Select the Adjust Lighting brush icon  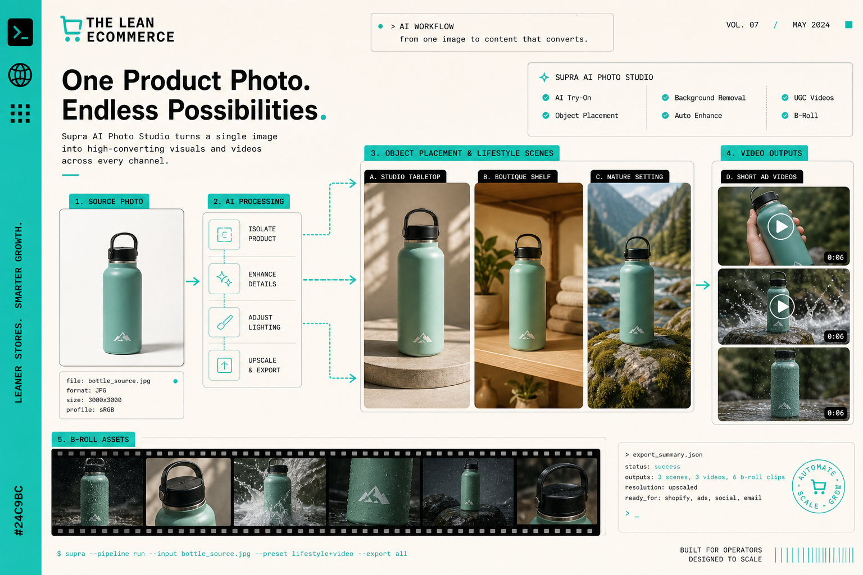tap(224, 322)
